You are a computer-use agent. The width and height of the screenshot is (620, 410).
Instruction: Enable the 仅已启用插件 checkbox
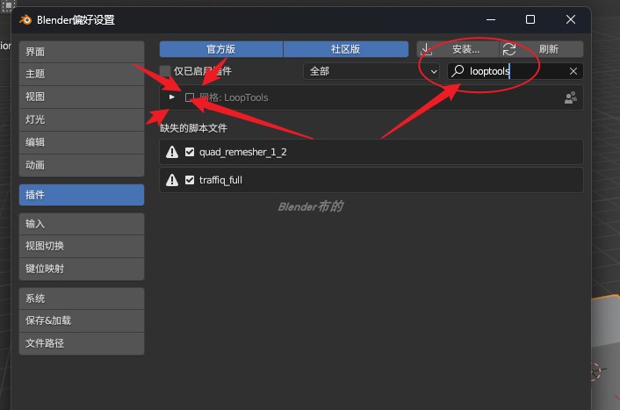pos(165,72)
